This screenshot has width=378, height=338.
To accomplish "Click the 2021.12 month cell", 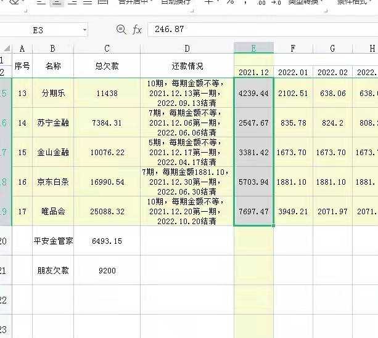I will pyautogui.click(x=253, y=72).
